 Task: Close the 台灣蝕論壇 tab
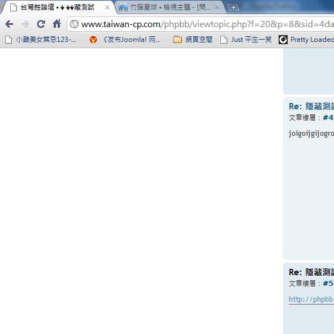pyautogui.click(x=107, y=7)
